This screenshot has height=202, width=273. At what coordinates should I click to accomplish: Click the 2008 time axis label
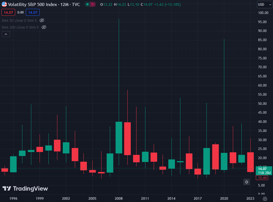pos(119,199)
